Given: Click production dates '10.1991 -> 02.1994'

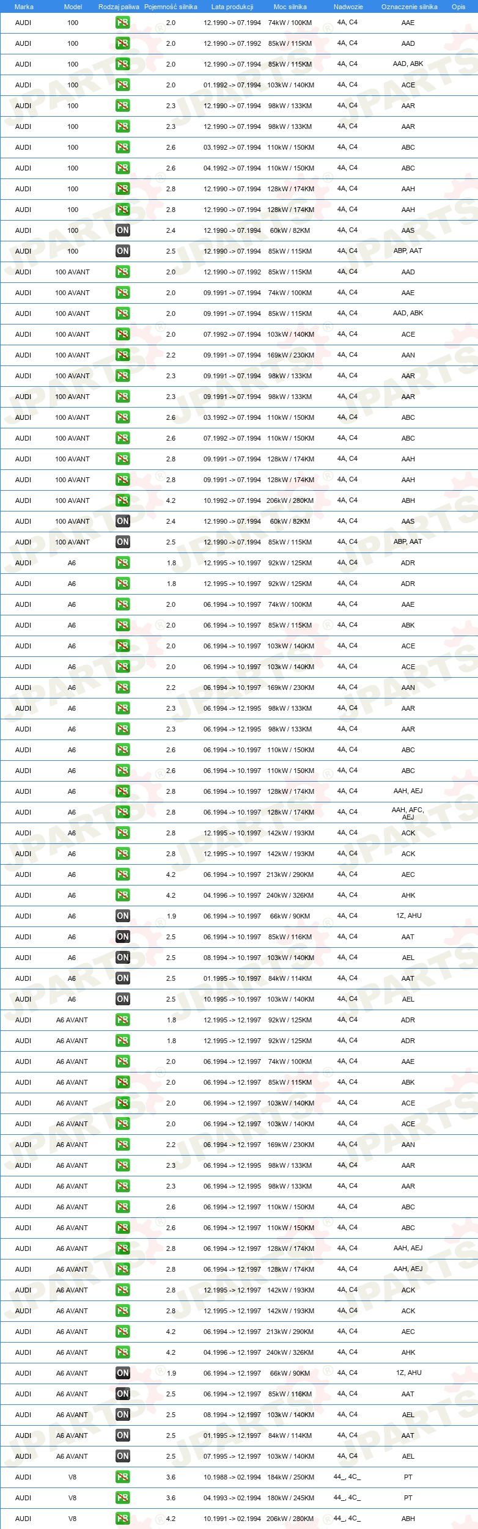Looking at the screenshot, I should pyautogui.click(x=232, y=1519).
